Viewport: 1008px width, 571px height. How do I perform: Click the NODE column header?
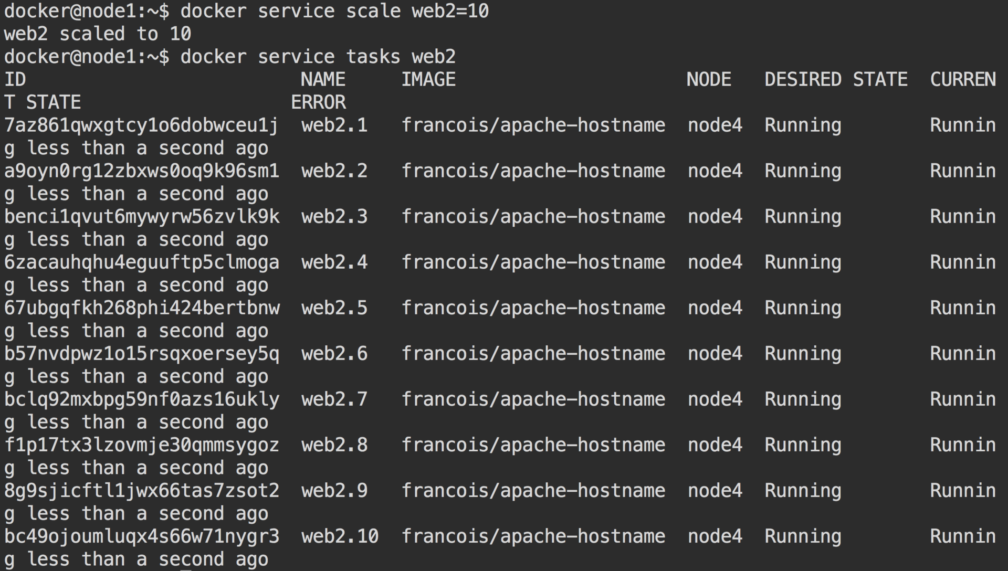pos(709,80)
